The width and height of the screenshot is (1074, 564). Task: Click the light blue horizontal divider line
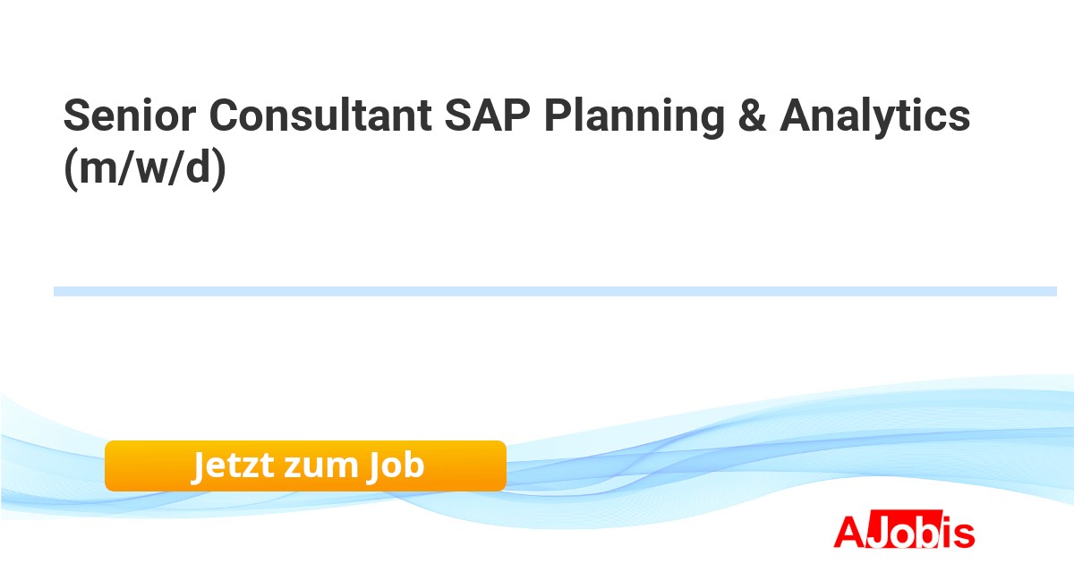pos(555,291)
